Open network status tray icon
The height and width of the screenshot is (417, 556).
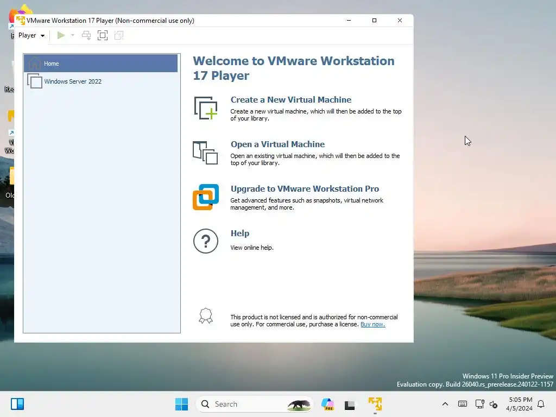click(x=479, y=404)
